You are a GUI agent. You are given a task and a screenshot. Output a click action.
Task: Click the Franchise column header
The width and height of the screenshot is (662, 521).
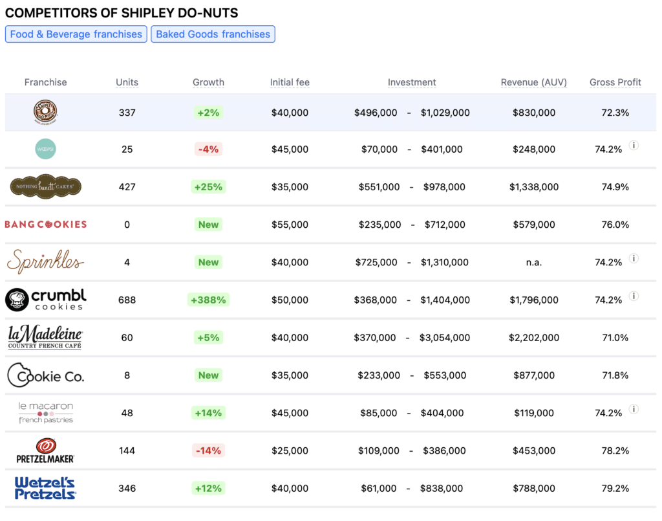point(46,82)
